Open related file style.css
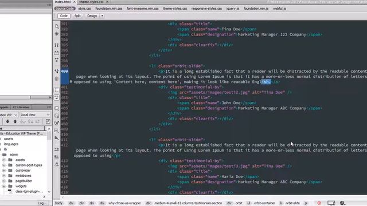The height and width of the screenshot is (206, 367). tap(84, 9)
